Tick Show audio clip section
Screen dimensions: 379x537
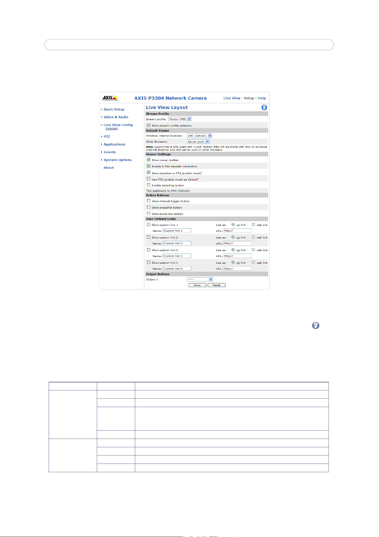148,213
